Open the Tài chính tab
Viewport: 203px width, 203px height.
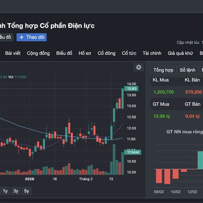tap(152, 53)
